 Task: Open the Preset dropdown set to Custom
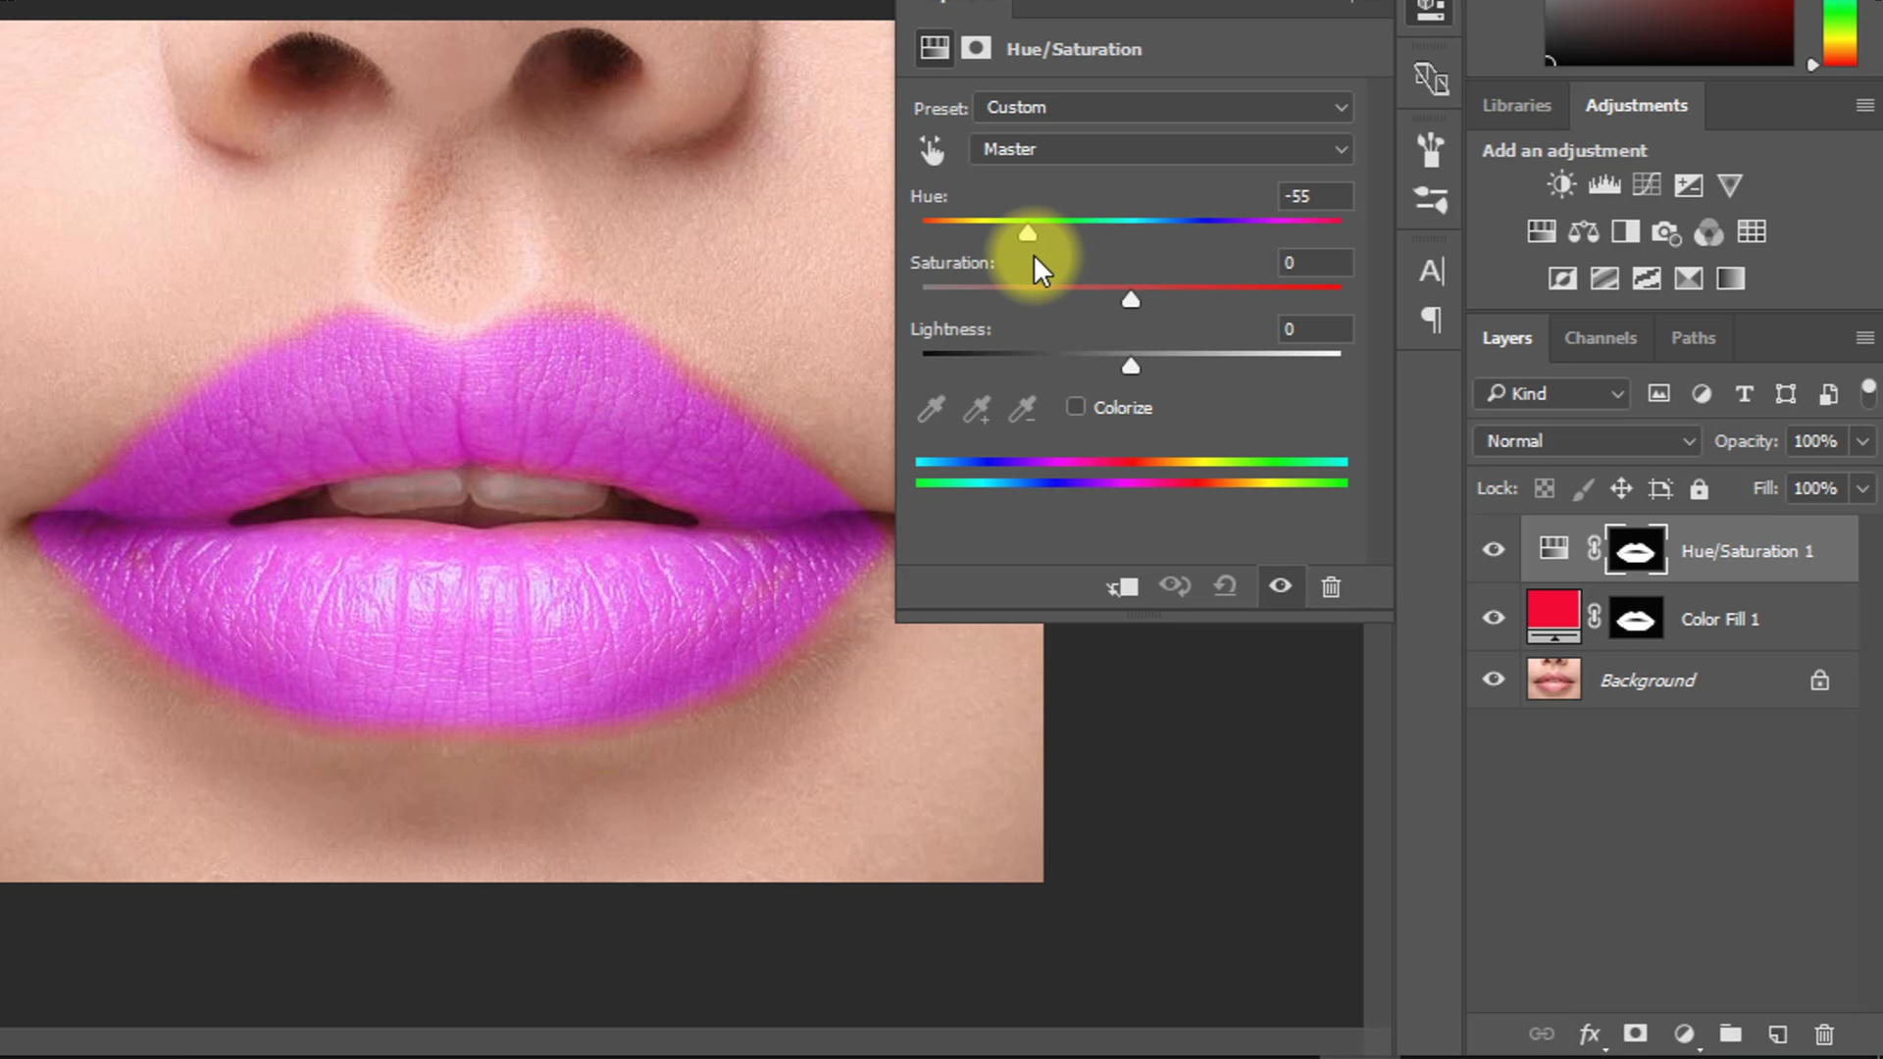coord(1163,107)
